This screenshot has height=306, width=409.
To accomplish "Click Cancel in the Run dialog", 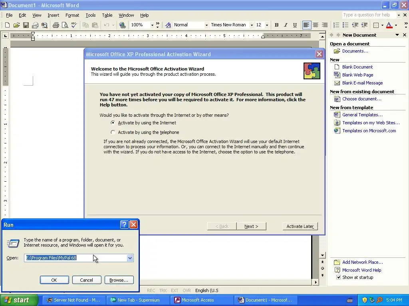I will (87, 280).
